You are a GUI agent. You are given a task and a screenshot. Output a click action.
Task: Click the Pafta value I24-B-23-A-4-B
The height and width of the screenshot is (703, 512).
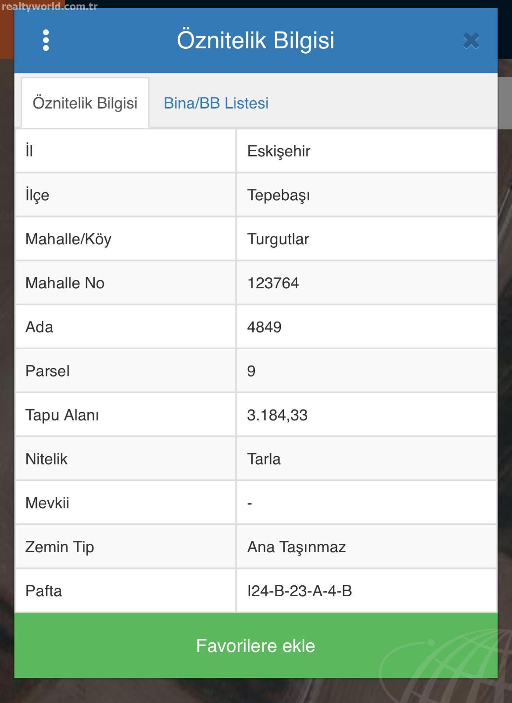tap(300, 591)
